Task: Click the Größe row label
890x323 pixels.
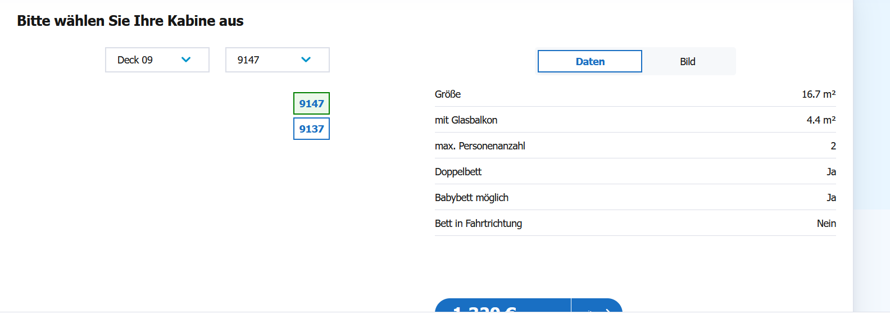Action: 448,94
